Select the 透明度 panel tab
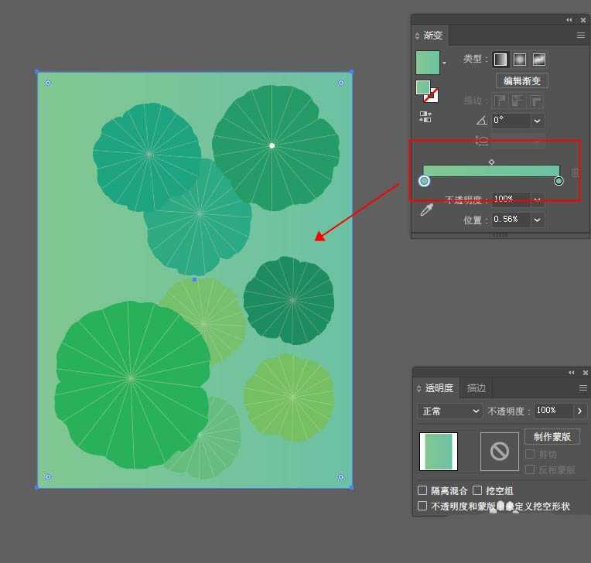The image size is (591, 563). click(x=439, y=388)
